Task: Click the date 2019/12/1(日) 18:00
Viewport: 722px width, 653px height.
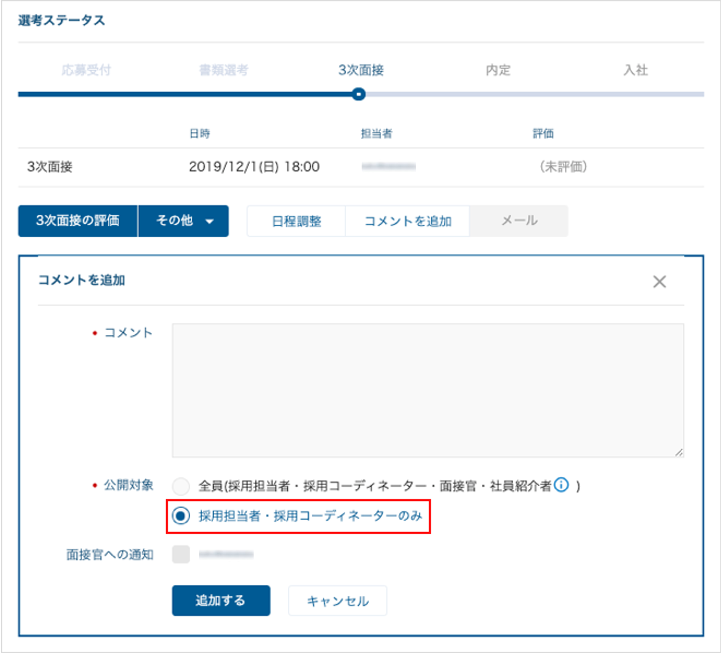Action: click(x=254, y=166)
